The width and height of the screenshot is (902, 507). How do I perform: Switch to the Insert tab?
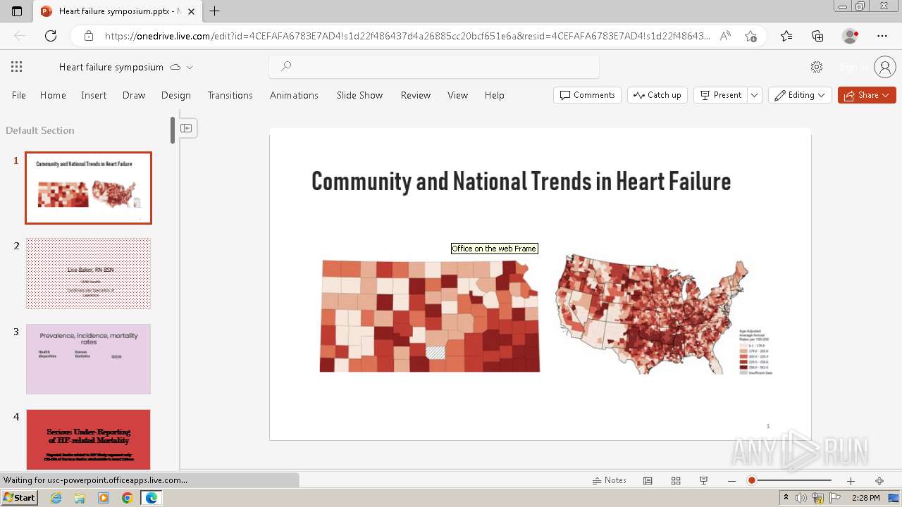(x=94, y=95)
